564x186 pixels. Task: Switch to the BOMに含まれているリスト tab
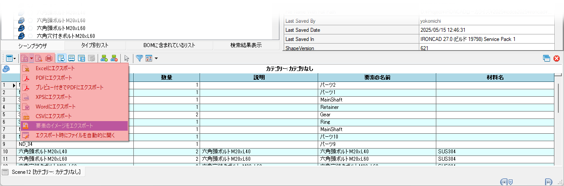169,45
